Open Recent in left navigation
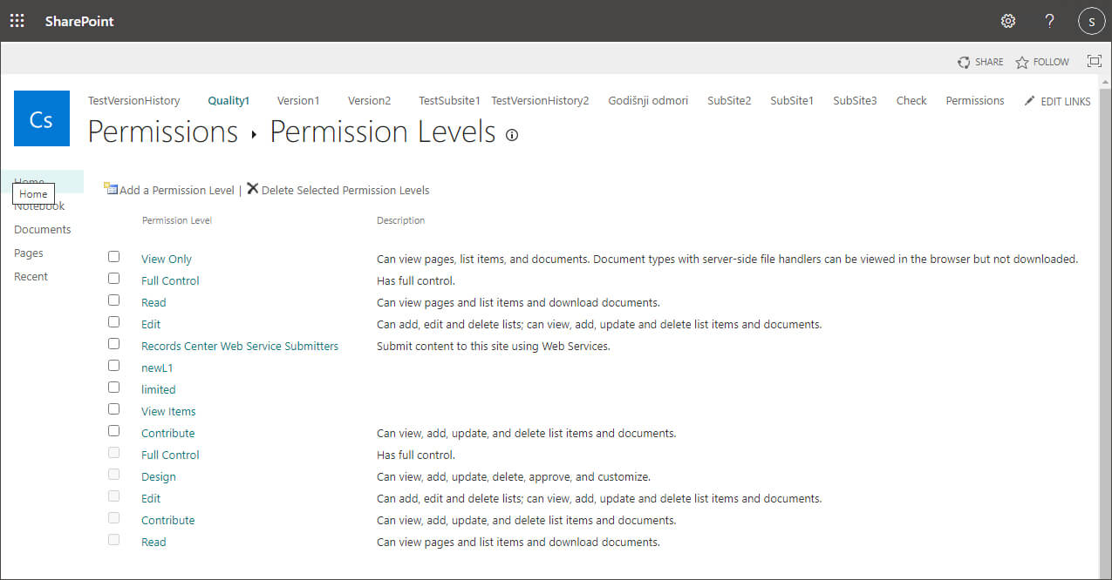 [x=31, y=277]
